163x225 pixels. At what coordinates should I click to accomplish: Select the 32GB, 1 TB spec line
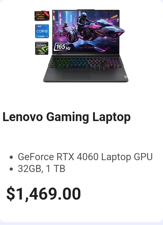pyautogui.click(x=42, y=168)
